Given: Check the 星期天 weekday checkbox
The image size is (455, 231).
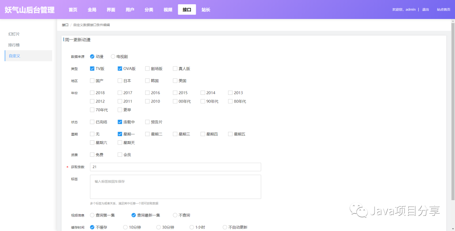Looking at the screenshot, I should [120, 143].
